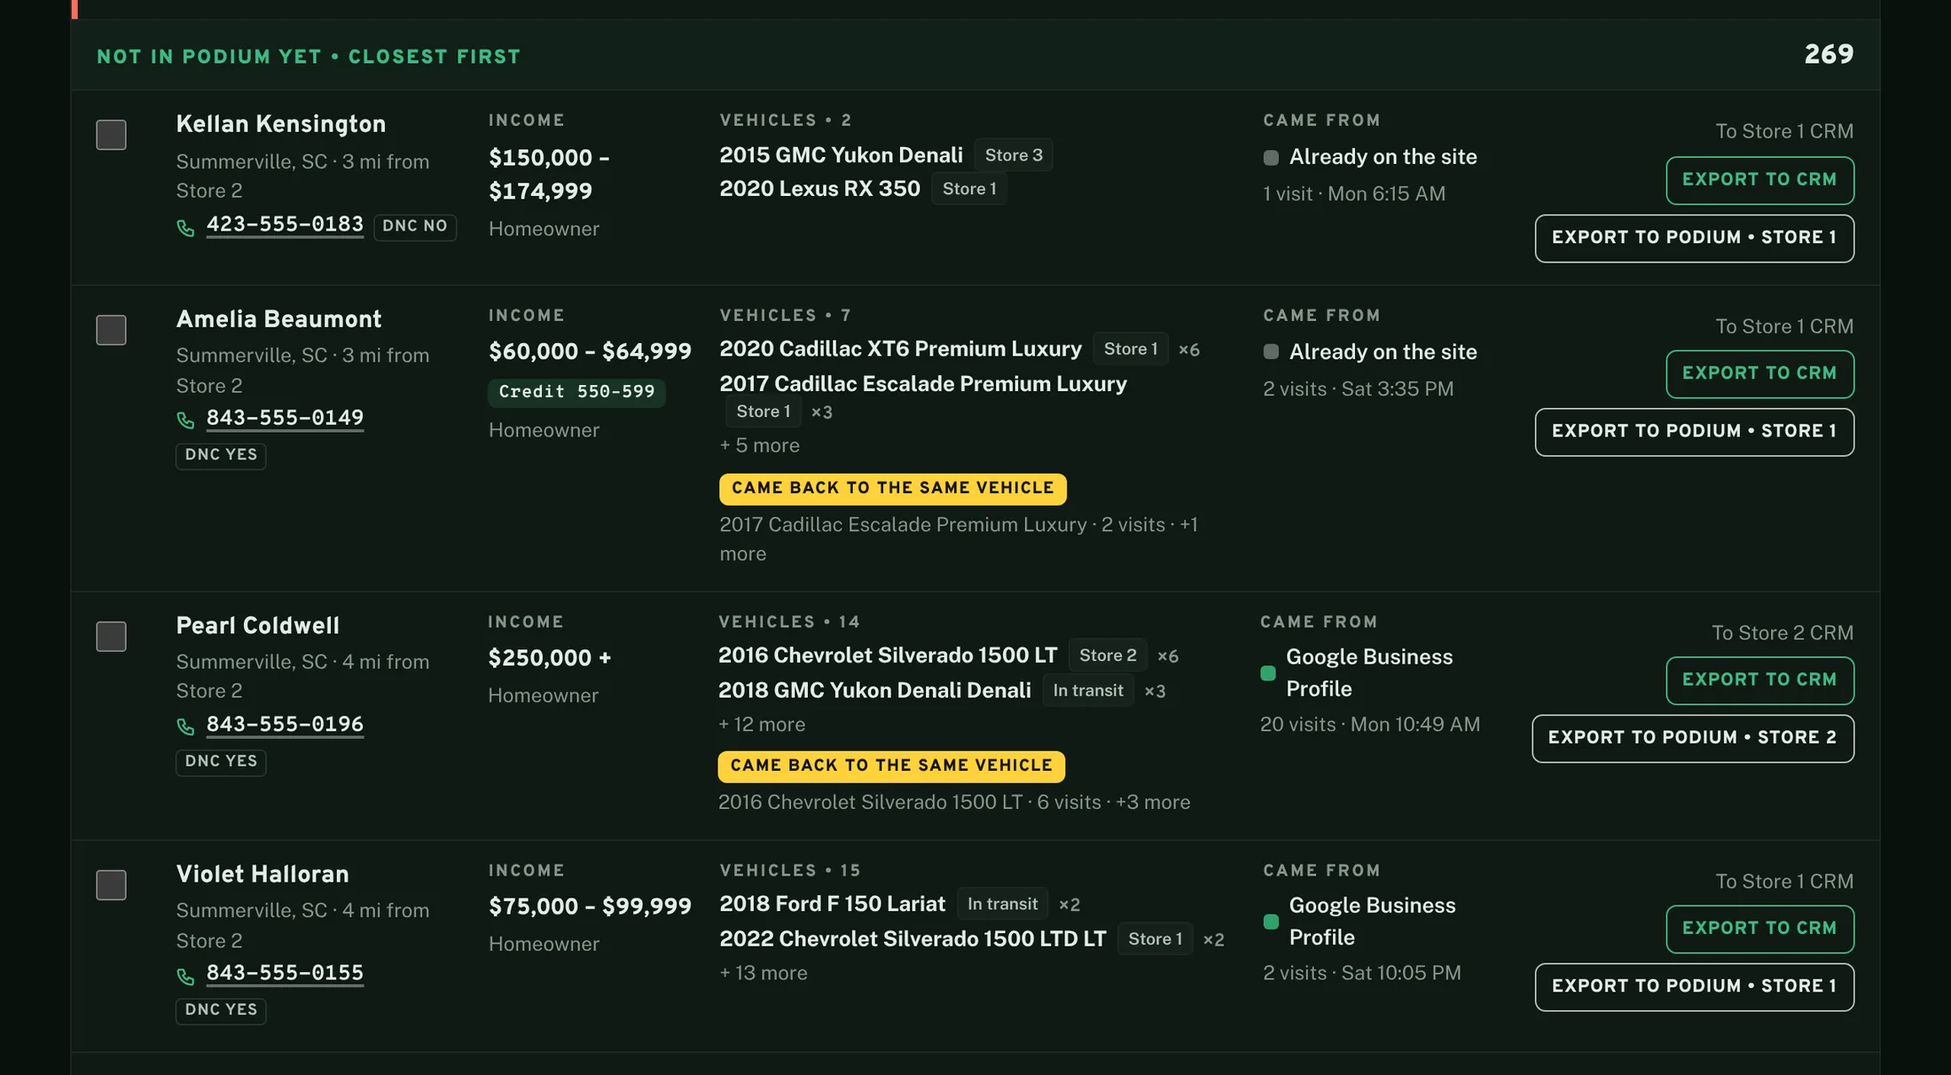Open 2016 Chevrolet Silverado 1500 LT title

tap(888, 655)
